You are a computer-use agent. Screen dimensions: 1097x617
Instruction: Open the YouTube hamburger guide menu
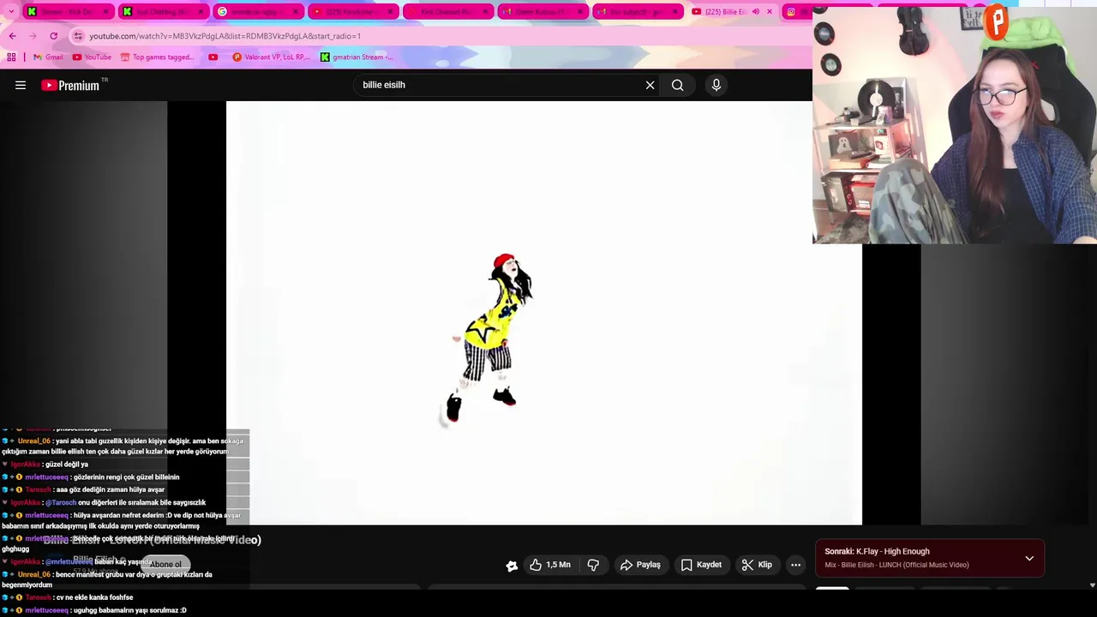tap(21, 85)
